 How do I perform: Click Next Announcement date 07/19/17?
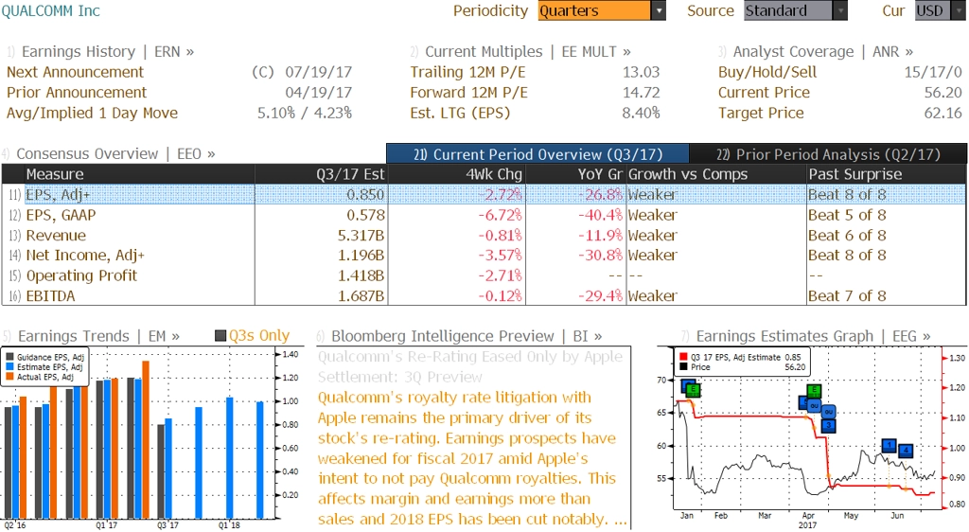318,72
